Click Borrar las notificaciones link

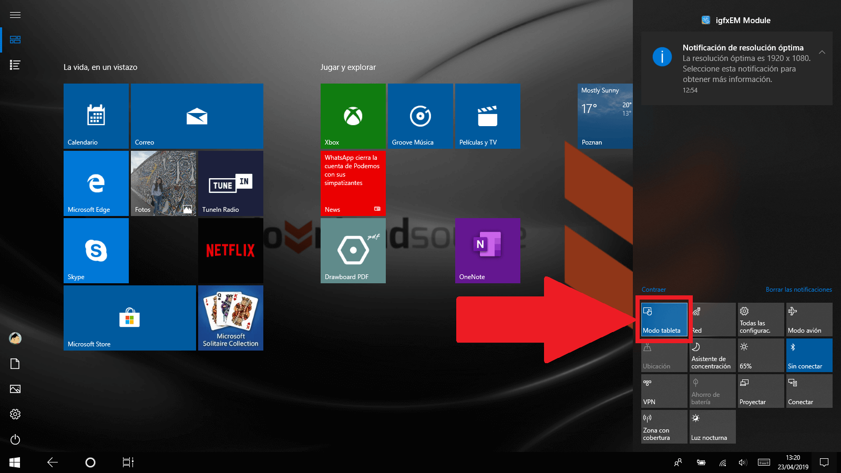[x=798, y=290]
